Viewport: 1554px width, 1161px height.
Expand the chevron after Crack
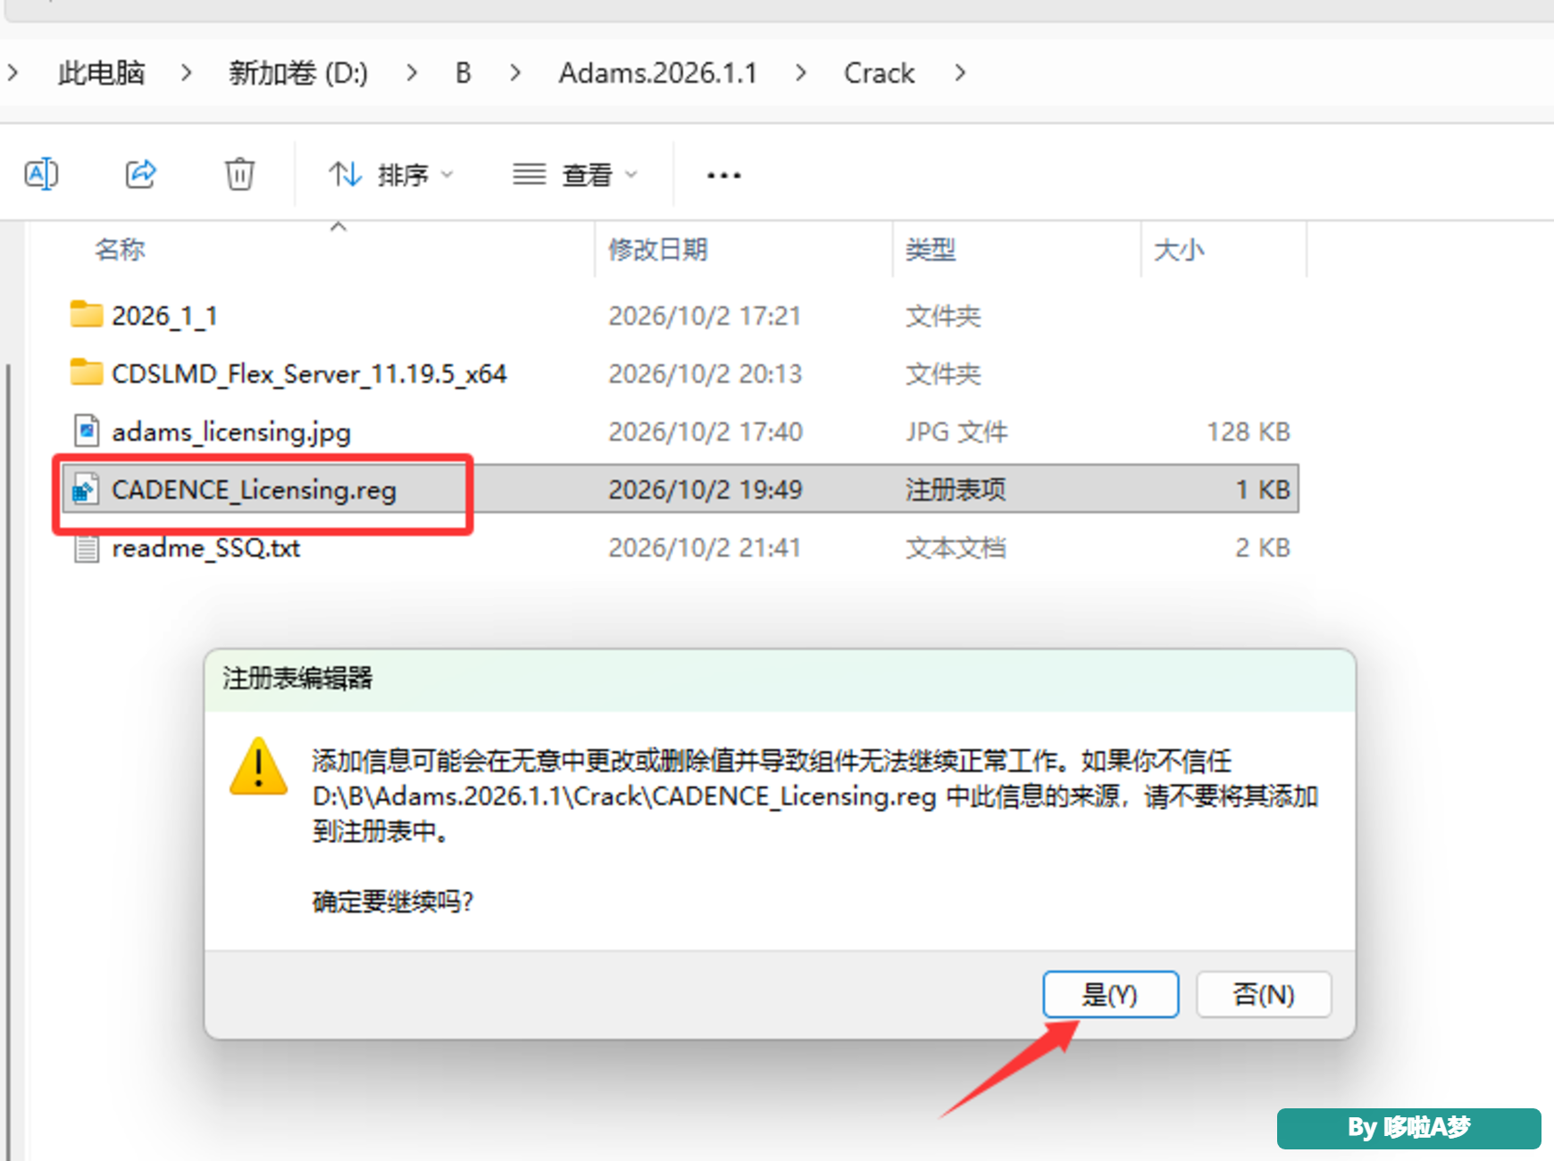960,72
